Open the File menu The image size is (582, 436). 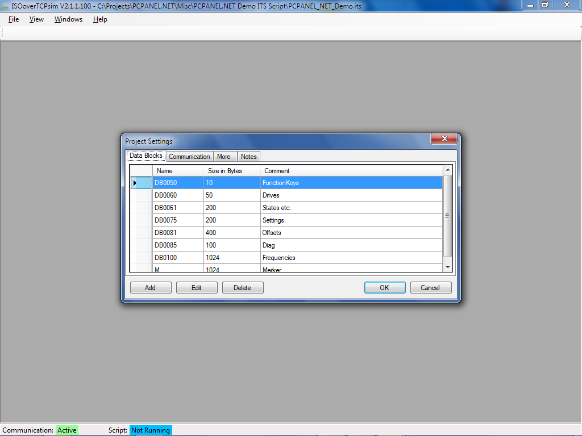(x=14, y=19)
